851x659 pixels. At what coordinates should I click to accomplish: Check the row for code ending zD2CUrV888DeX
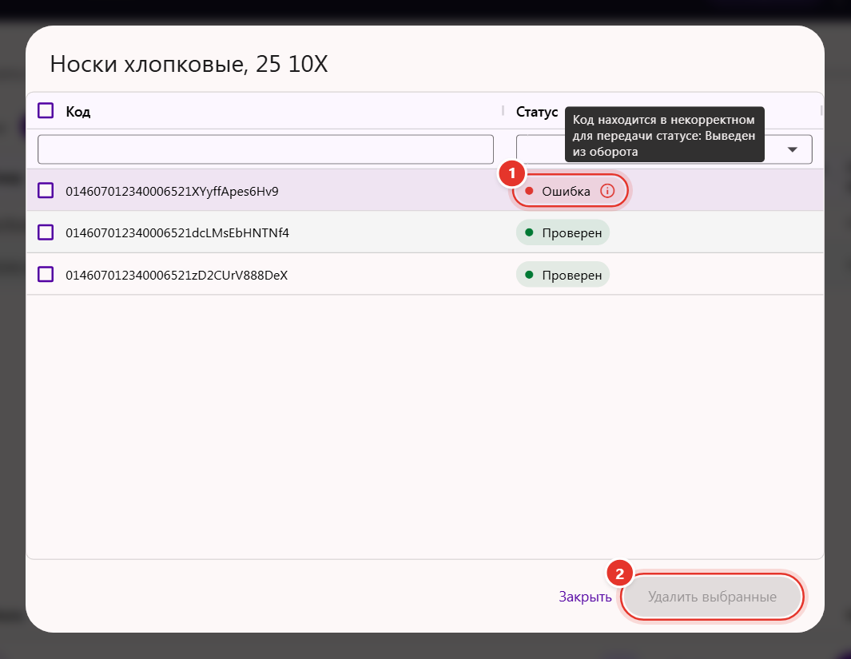[46, 275]
